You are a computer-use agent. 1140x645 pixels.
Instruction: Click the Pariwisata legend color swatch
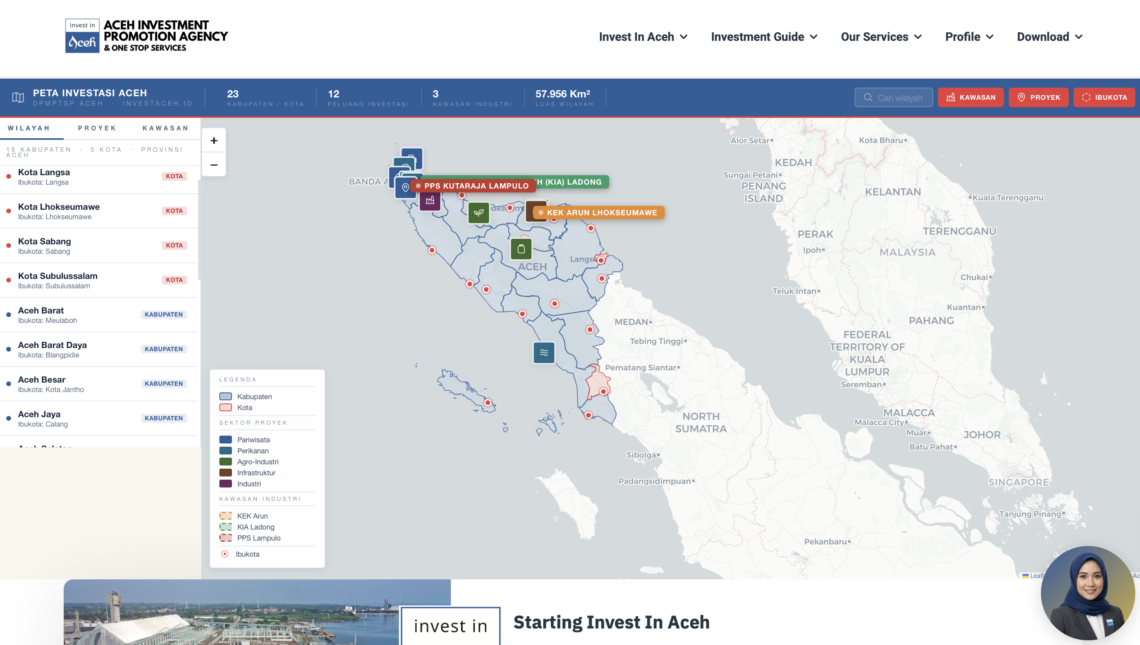pos(226,440)
